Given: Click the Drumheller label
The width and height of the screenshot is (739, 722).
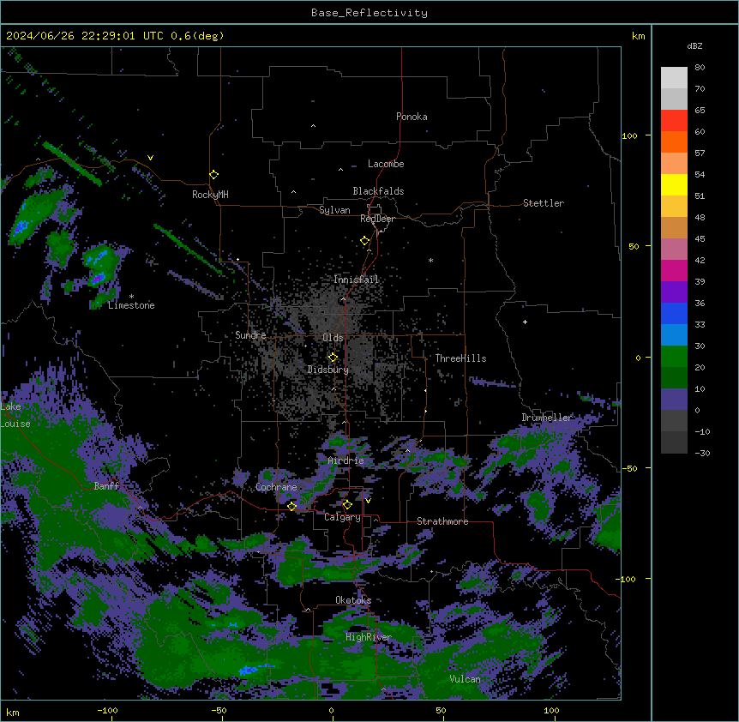Looking at the screenshot, I should click(547, 418).
